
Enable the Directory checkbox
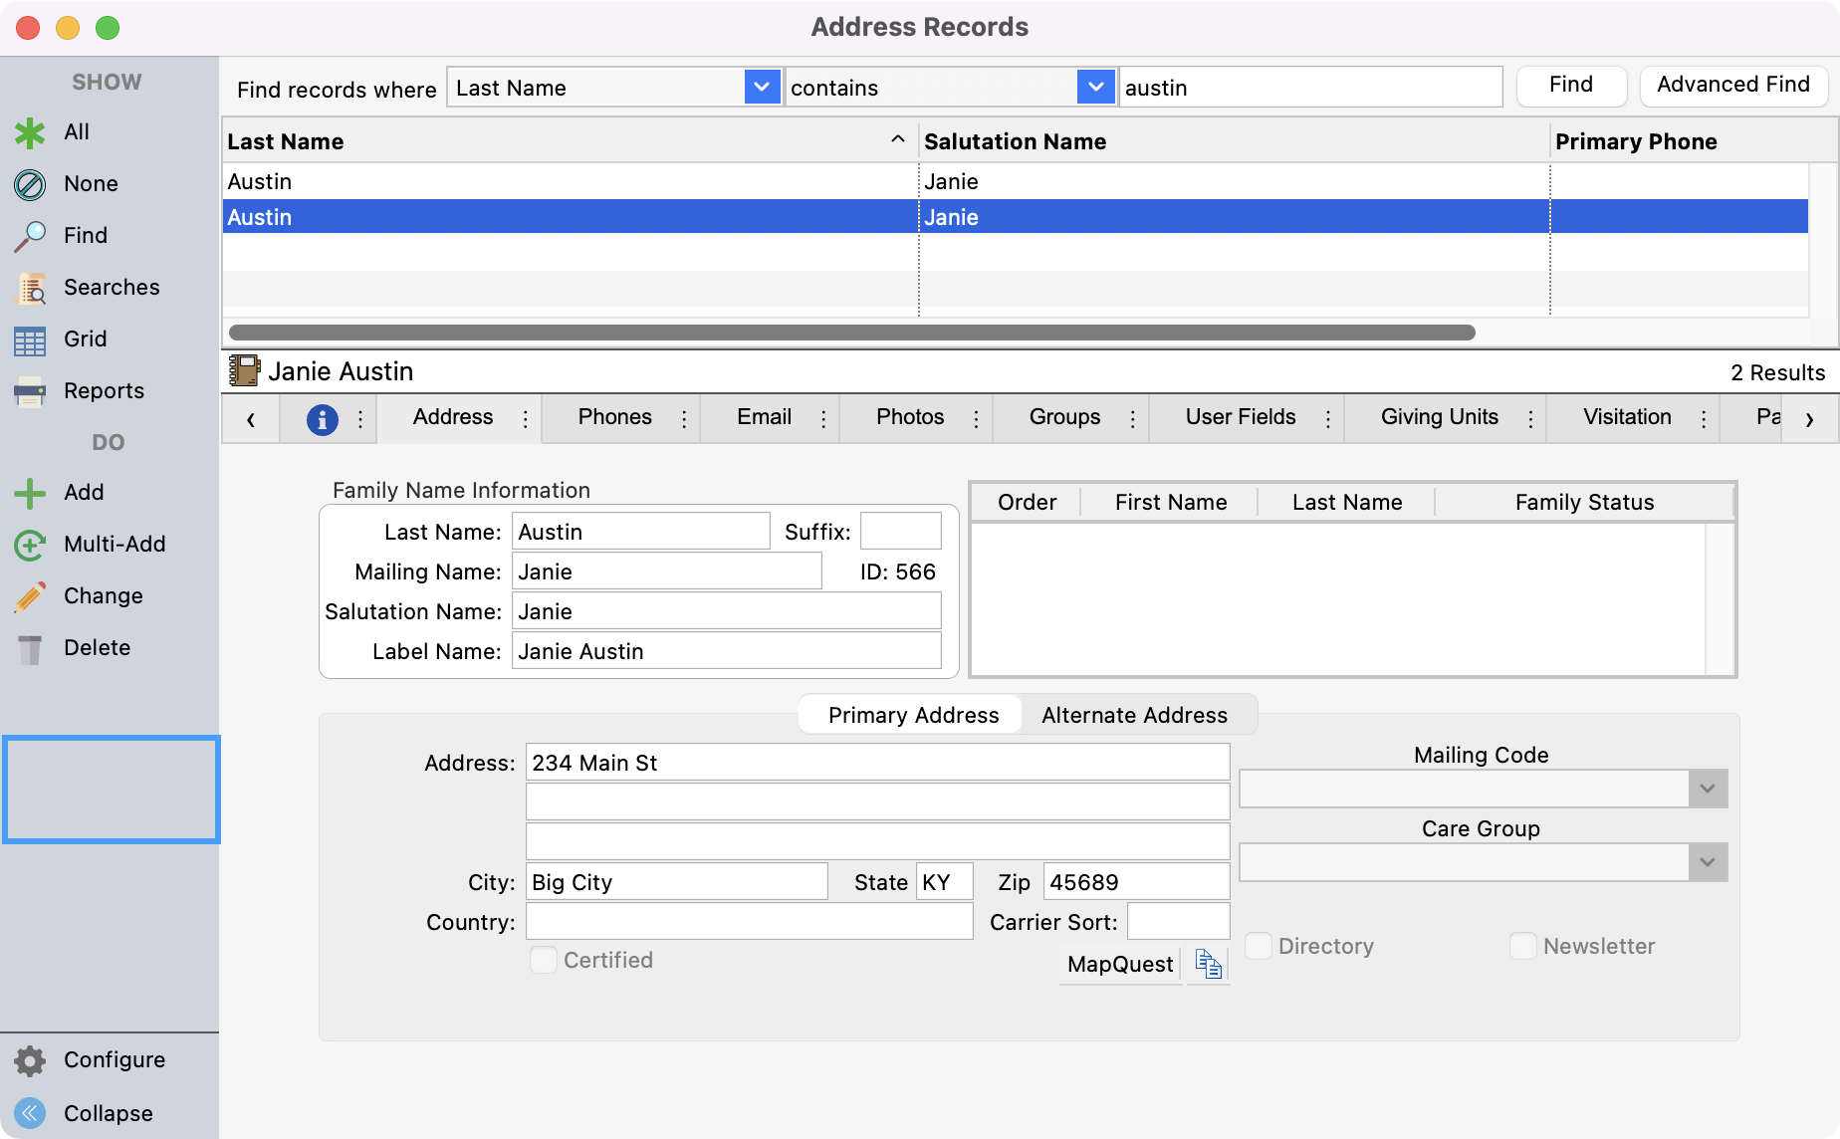click(x=1259, y=946)
